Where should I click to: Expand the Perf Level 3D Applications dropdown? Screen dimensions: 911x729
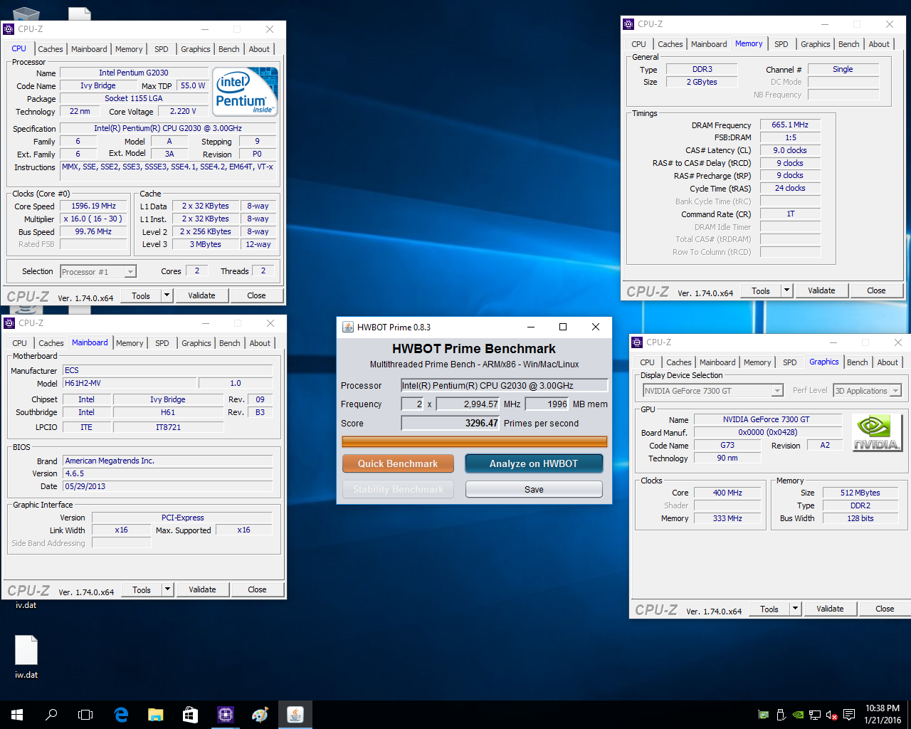coord(895,391)
